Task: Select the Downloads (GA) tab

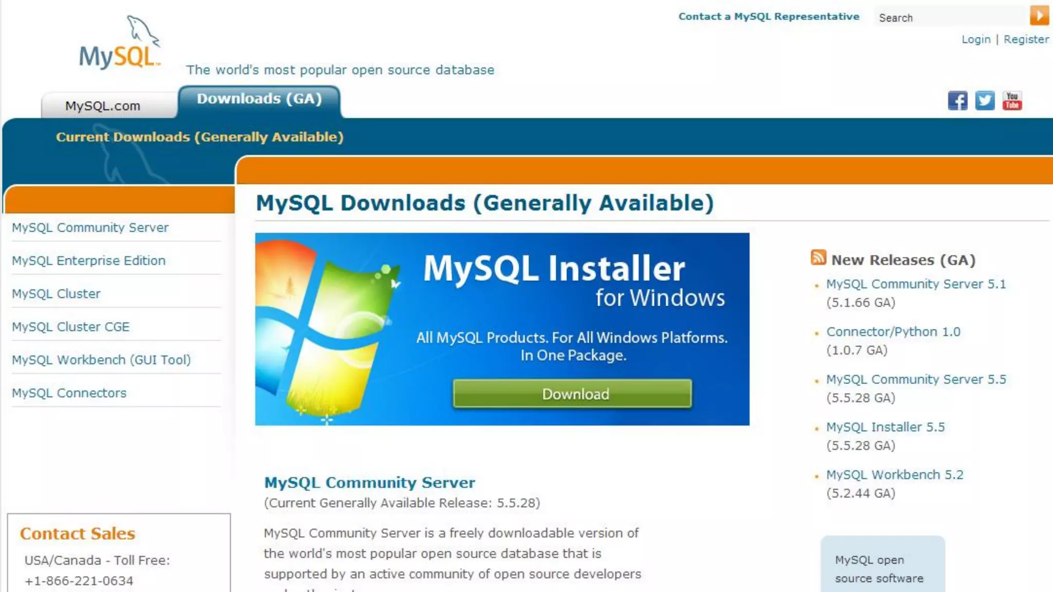Action: (259, 99)
